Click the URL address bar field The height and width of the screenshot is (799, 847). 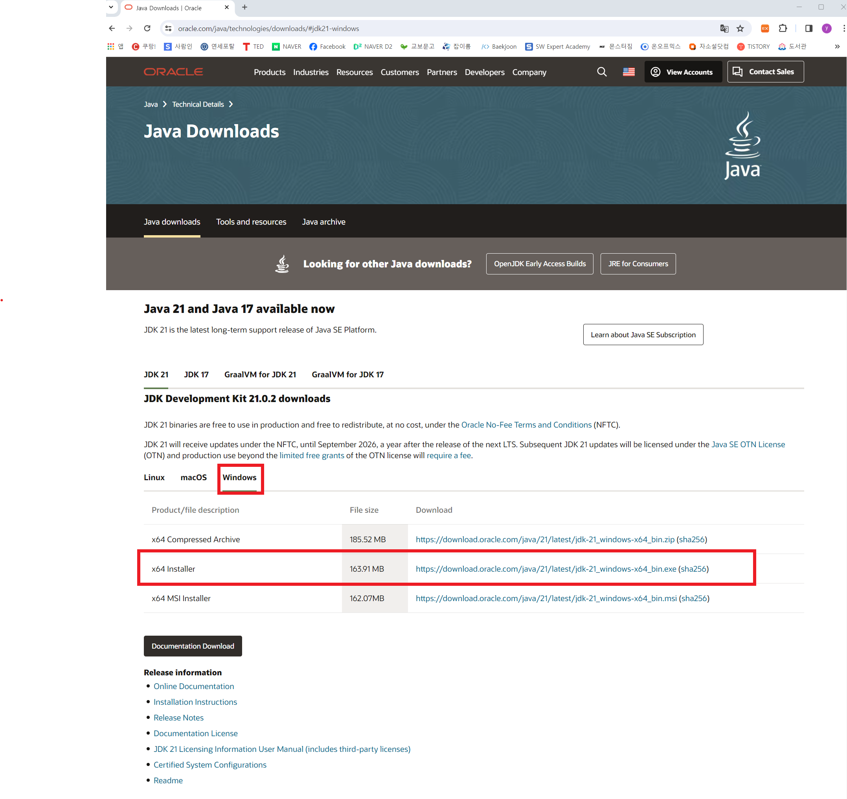(426, 29)
